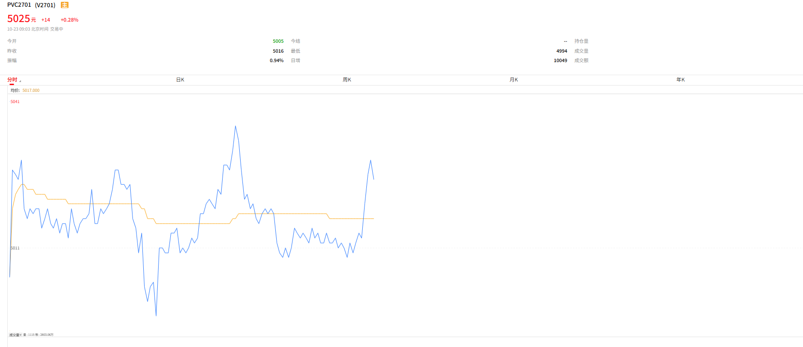Click the 持仓量 label
Image resolution: width=803 pixels, height=347 pixels.
pyautogui.click(x=581, y=41)
